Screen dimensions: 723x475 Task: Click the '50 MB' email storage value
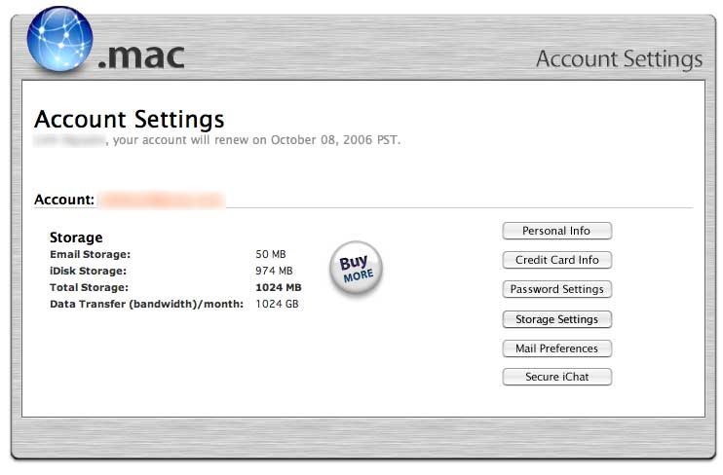pyautogui.click(x=271, y=254)
